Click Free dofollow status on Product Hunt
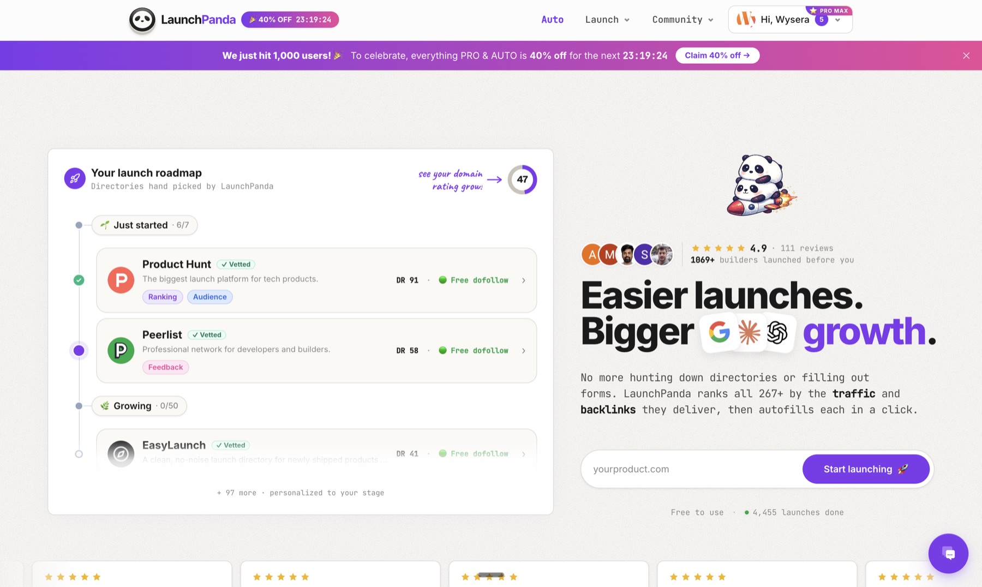 click(x=474, y=280)
